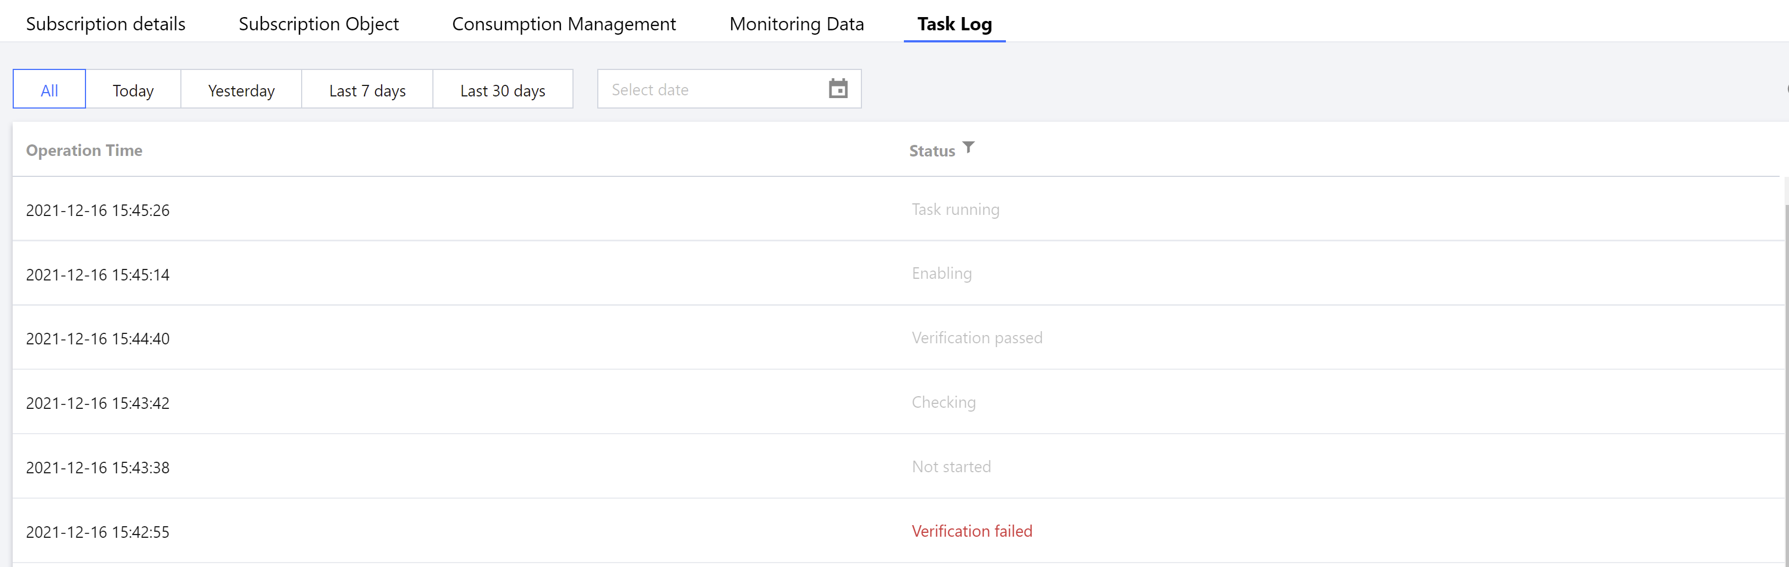Click the Select date input field
Viewport: 1789px width, 567px height.
click(709, 89)
